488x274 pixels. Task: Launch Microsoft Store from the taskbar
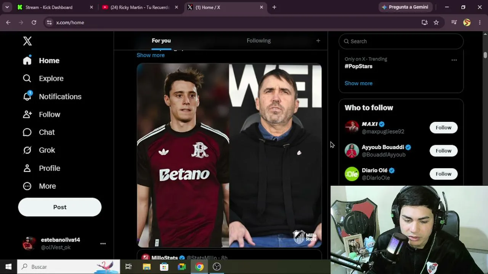click(x=164, y=267)
